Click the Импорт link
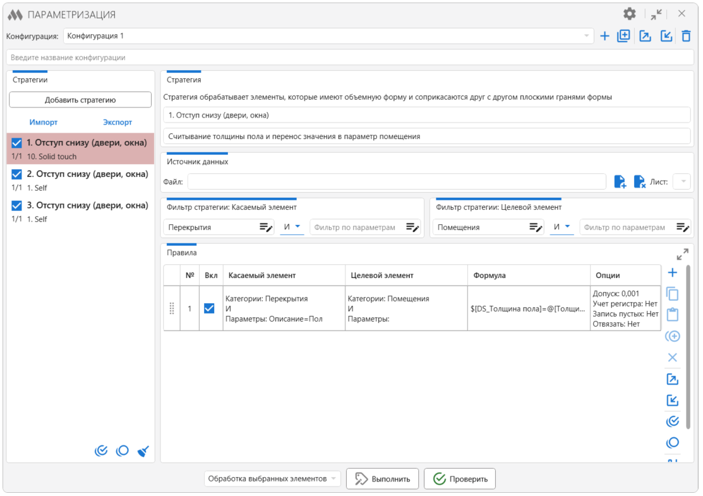 pyautogui.click(x=44, y=123)
